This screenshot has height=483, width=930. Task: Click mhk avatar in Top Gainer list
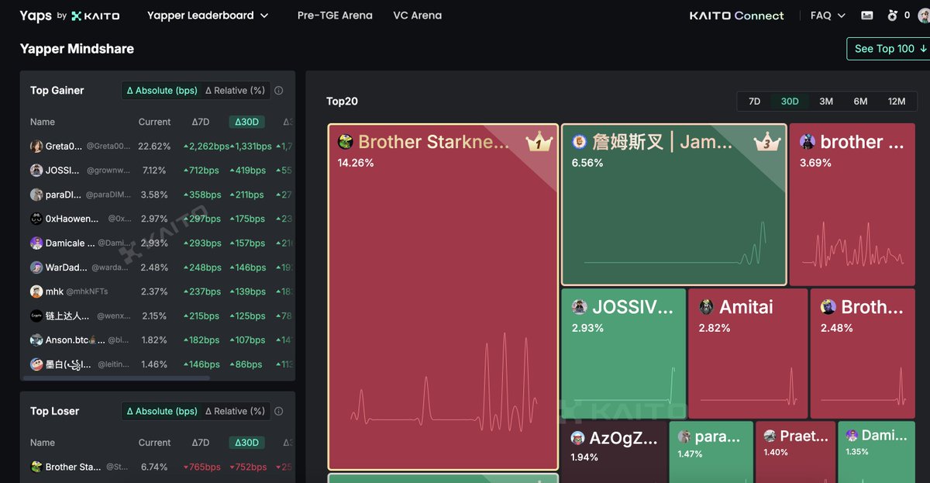click(x=36, y=292)
